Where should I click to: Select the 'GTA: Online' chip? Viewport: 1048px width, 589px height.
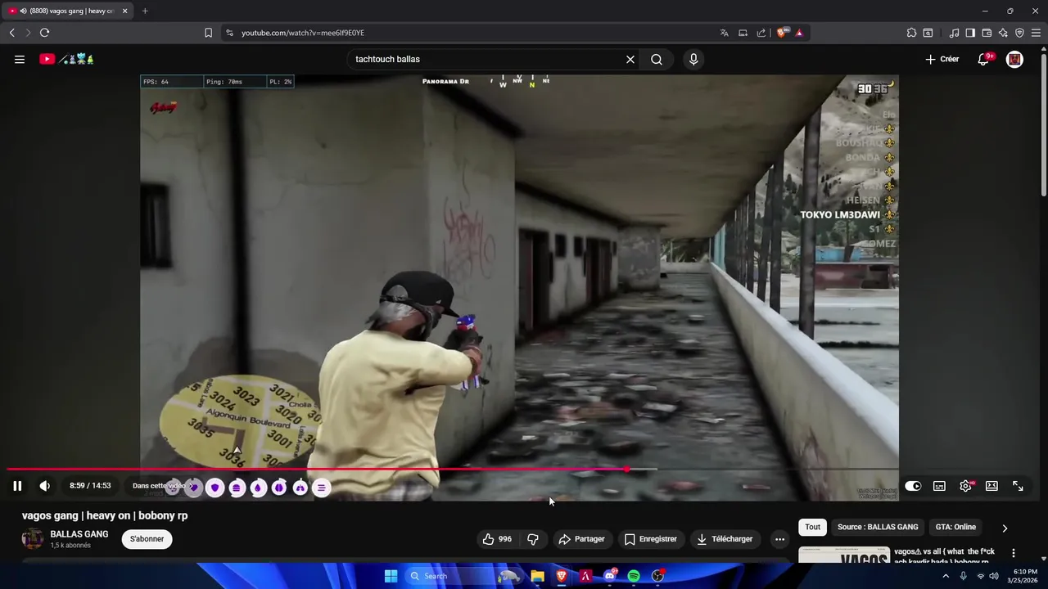click(x=955, y=528)
